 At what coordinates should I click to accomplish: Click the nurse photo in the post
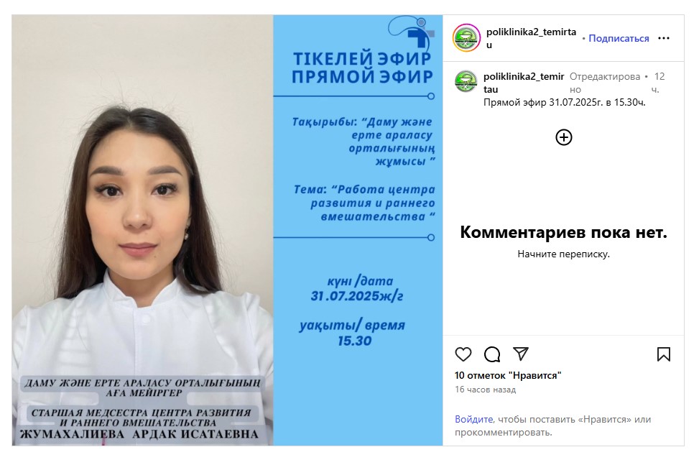[143, 231]
